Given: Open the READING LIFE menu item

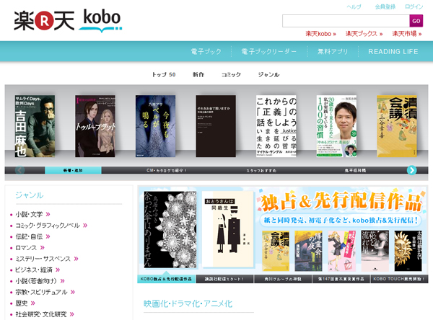Looking at the screenshot, I should coord(393,52).
